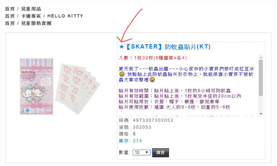Click the scrollbar up arrow in description box
The width and height of the screenshot is (277, 166).
[x=261, y=57]
